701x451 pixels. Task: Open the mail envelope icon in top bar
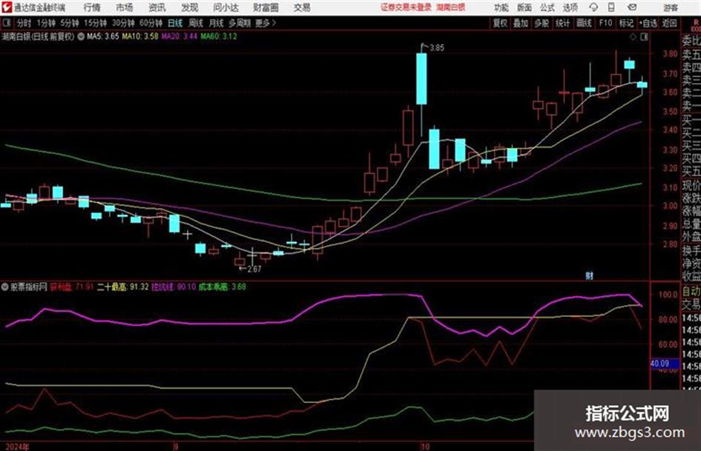632,7
